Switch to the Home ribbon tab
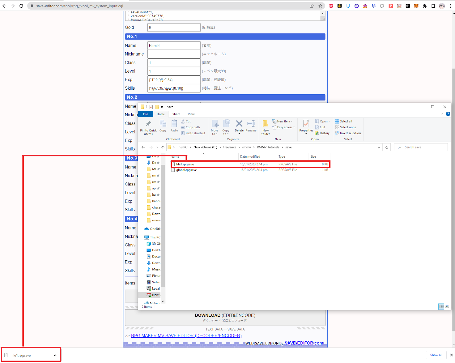Image resolution: width=455 pixels, height=363 pixels. pyautogui.click(x=161, y=114)
